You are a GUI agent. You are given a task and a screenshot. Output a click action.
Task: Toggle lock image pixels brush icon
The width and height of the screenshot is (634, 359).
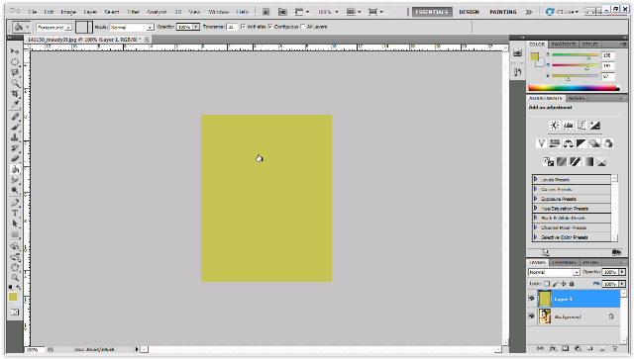pos(555,284)
